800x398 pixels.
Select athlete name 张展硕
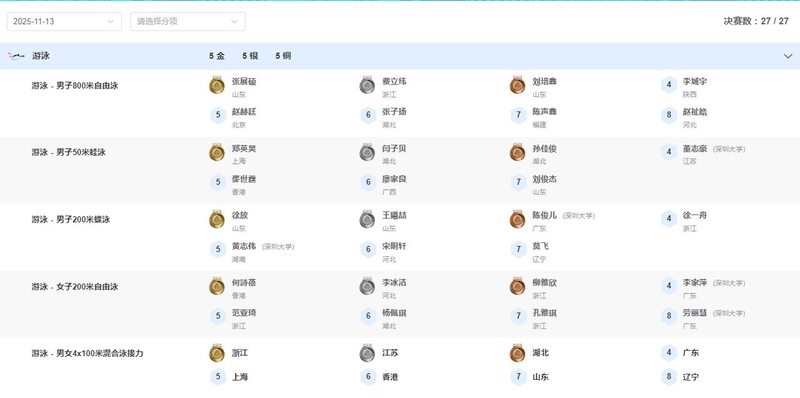[x=244, y=81]
